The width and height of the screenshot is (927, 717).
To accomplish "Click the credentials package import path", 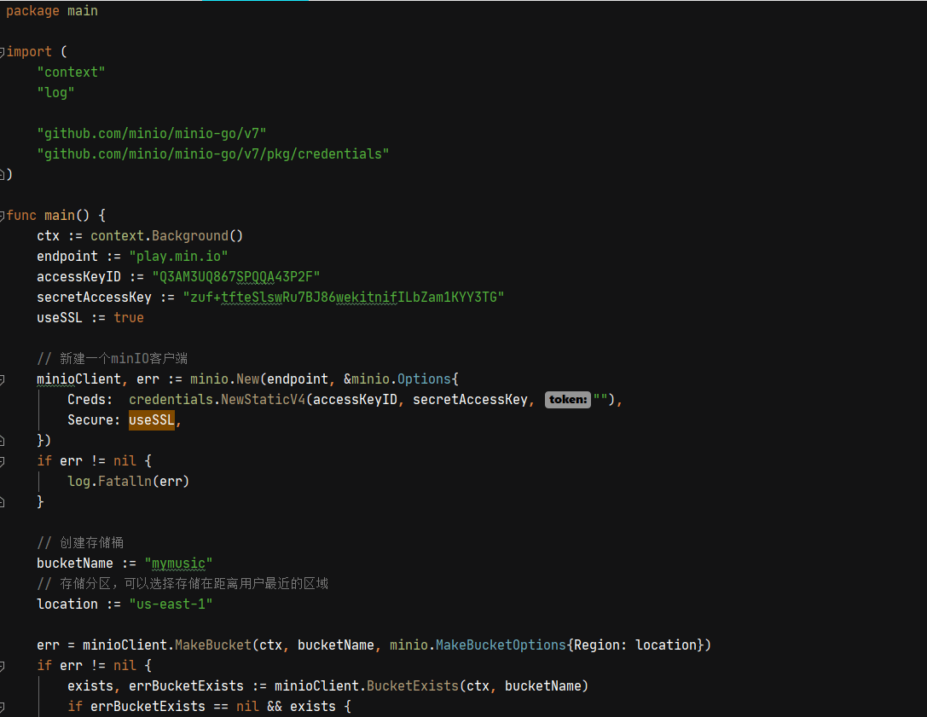I will 213,154.
